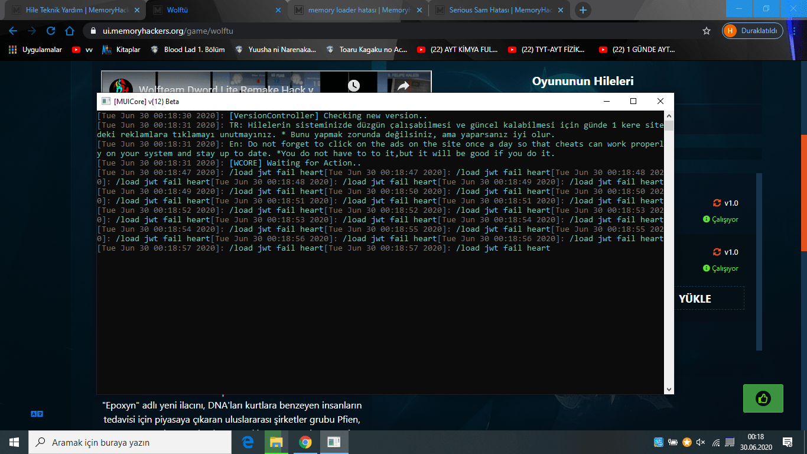The height and width of the screenshot is (454, 807).
Task: Minimize the Chrome window
Action: (x=739, y=8)
